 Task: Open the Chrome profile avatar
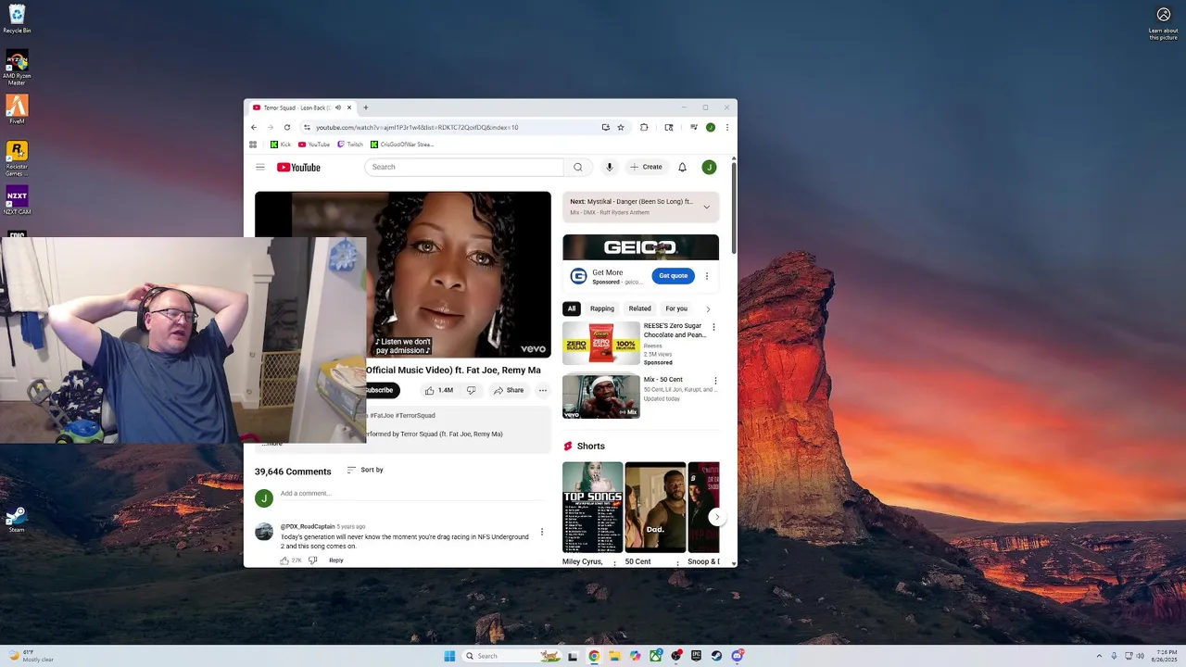710,128
